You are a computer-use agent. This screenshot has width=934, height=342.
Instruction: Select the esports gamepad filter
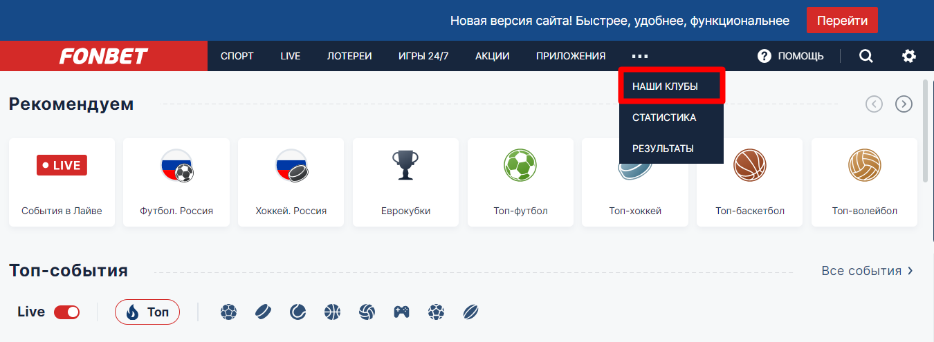click(401, 312)
